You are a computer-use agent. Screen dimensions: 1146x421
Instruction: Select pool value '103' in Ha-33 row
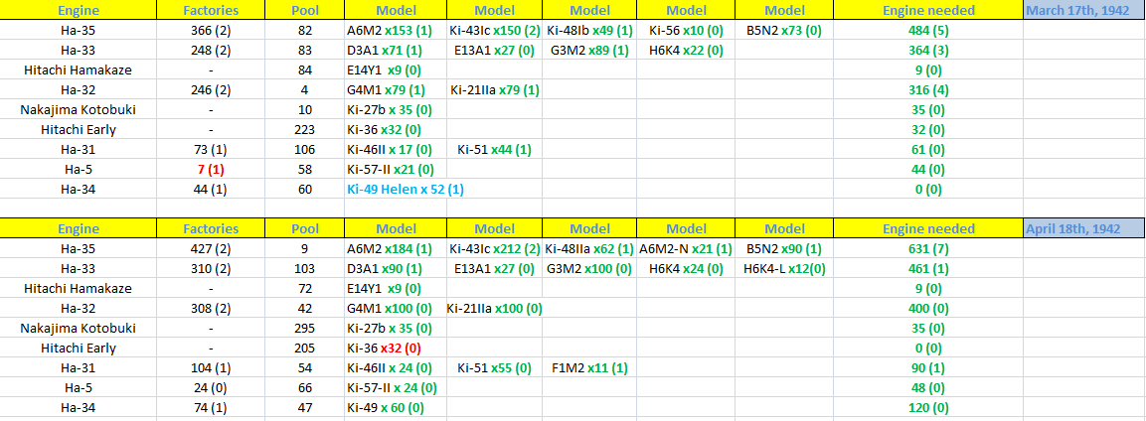305,268
